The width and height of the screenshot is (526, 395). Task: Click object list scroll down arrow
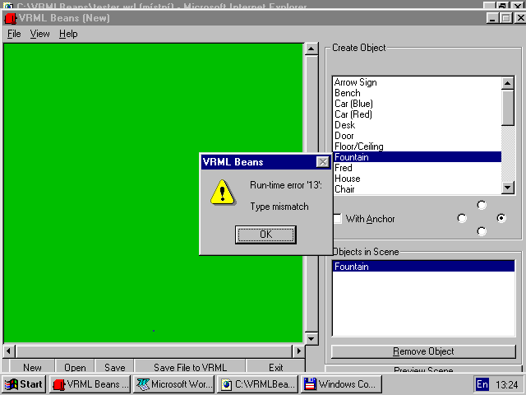(x=508, y=188)
